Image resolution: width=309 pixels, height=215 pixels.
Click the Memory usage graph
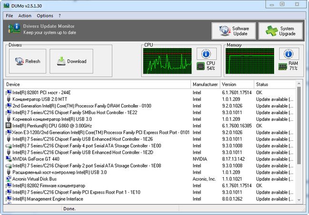[x=249, y=61]
